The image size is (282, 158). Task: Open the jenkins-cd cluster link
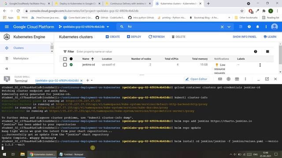pyautogui.click(x=89, y=65)
